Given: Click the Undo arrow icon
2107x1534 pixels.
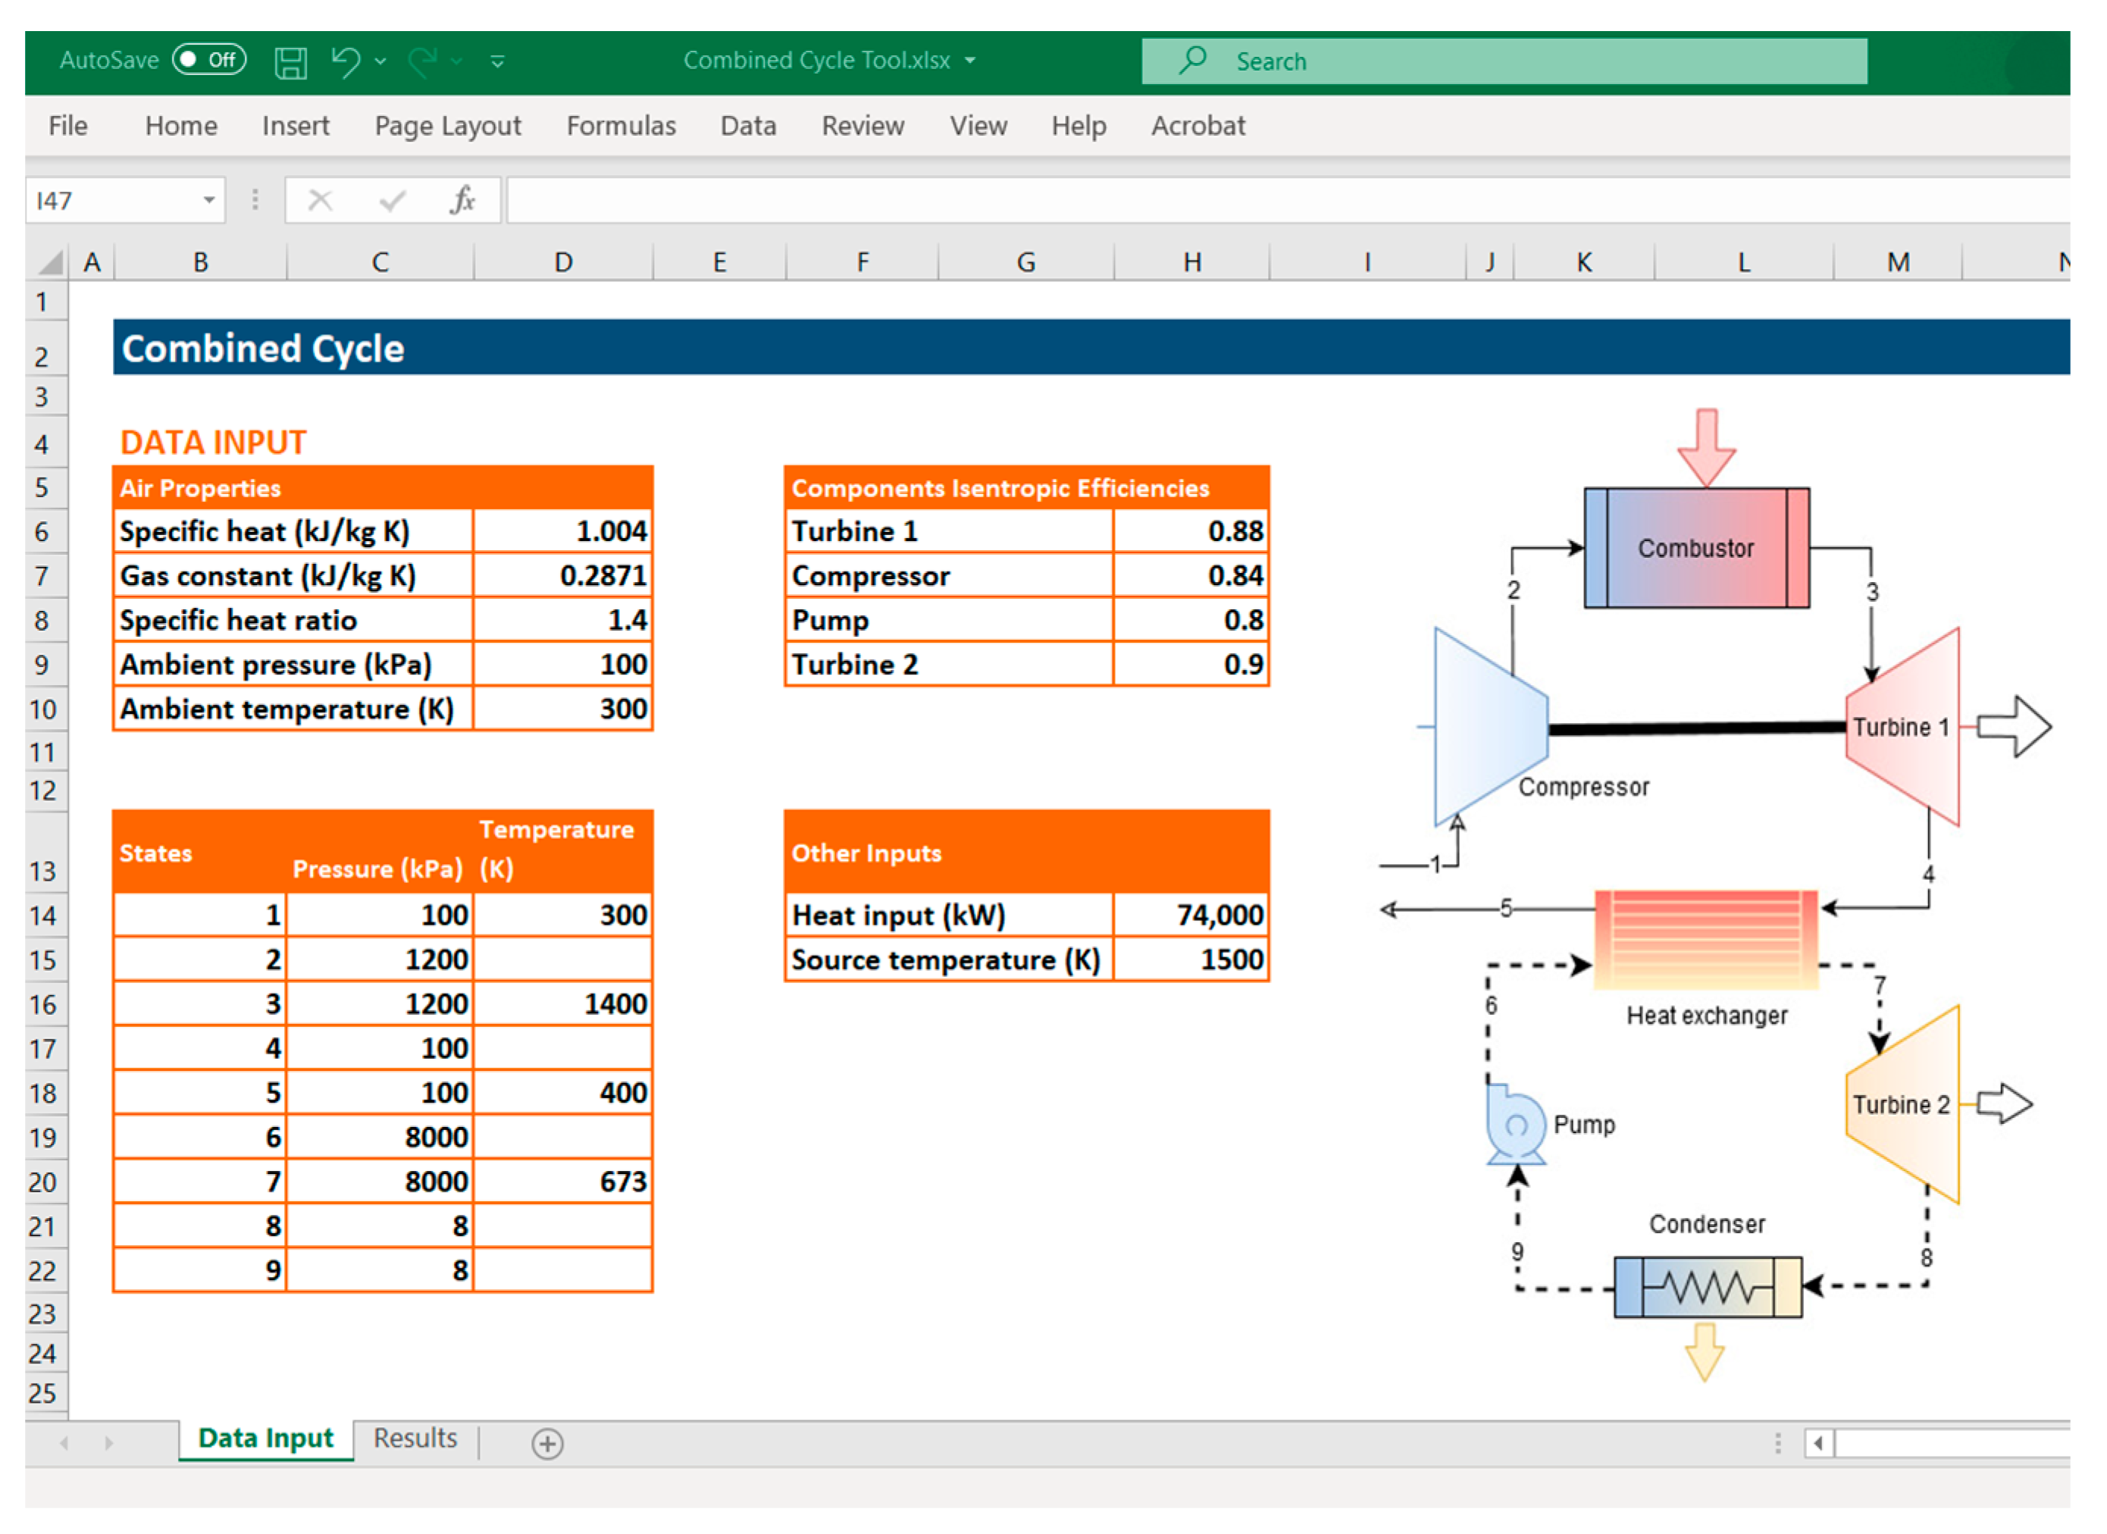Looking at the screenshot, I should [x=346, y=61].
